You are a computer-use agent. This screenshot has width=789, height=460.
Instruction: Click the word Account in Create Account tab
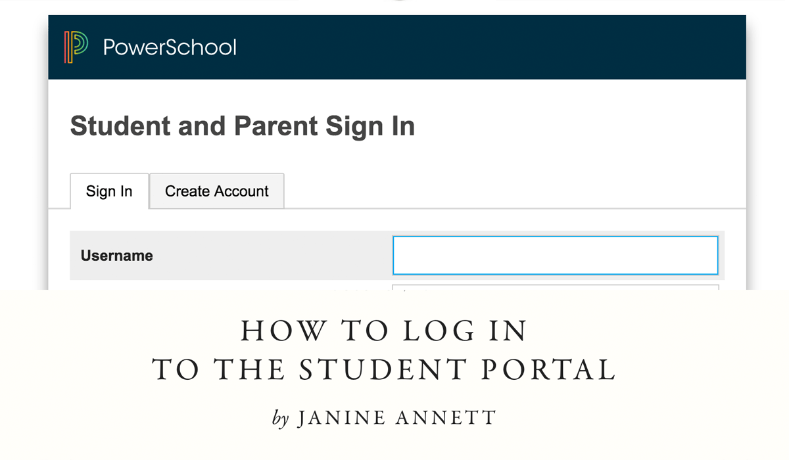tap(243, 191)
